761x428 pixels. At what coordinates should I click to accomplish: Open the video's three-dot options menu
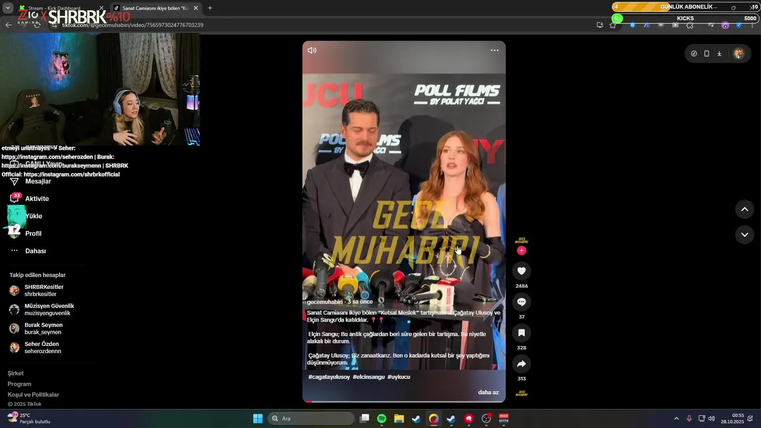click(x=495, y=51)
